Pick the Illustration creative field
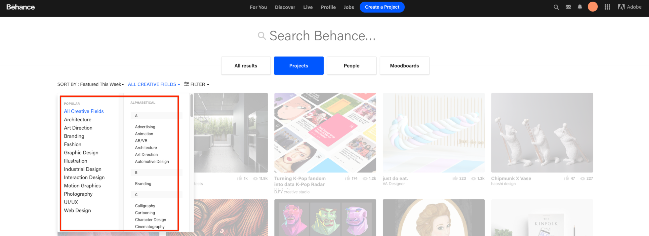The width and height of the screenshot is (649, 236). click(76, 161)
